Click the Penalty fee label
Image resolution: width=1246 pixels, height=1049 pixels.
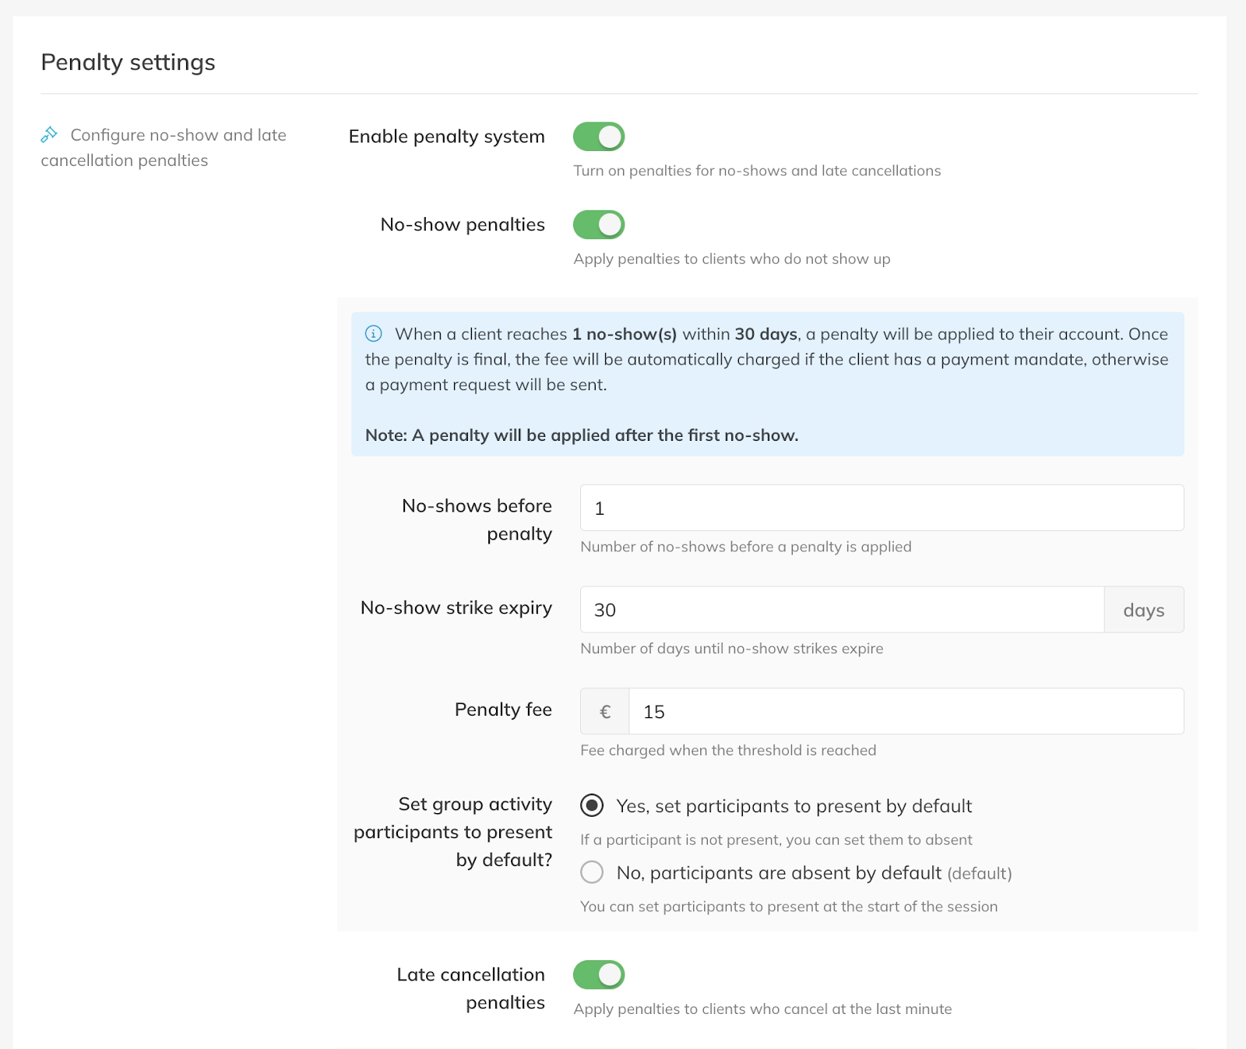tap(503, 709)
